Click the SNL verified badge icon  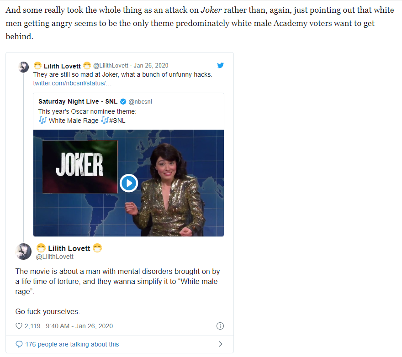pyautogui.click(x=123, y=101)
